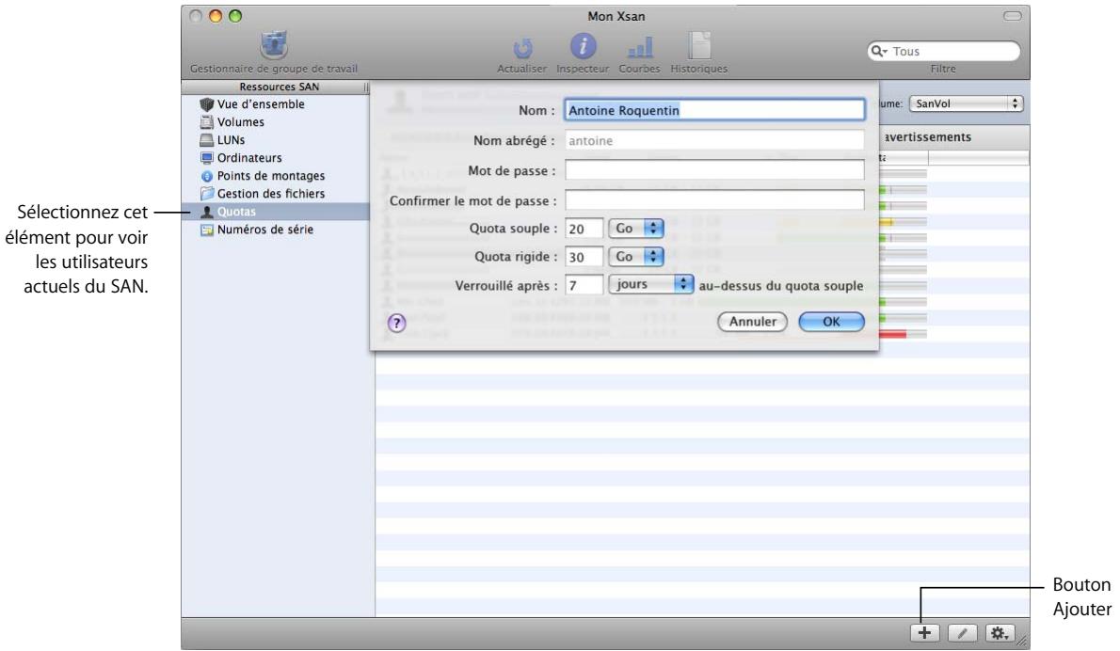
Task: Click the Nom field with Antoine Roquentin
Action: 714,110
